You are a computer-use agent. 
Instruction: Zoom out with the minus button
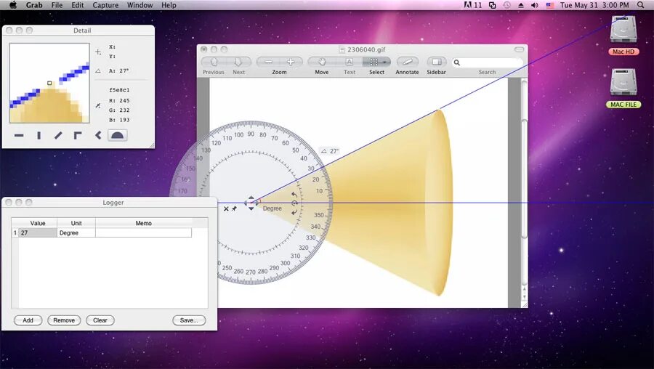click(x=268, y=62)
